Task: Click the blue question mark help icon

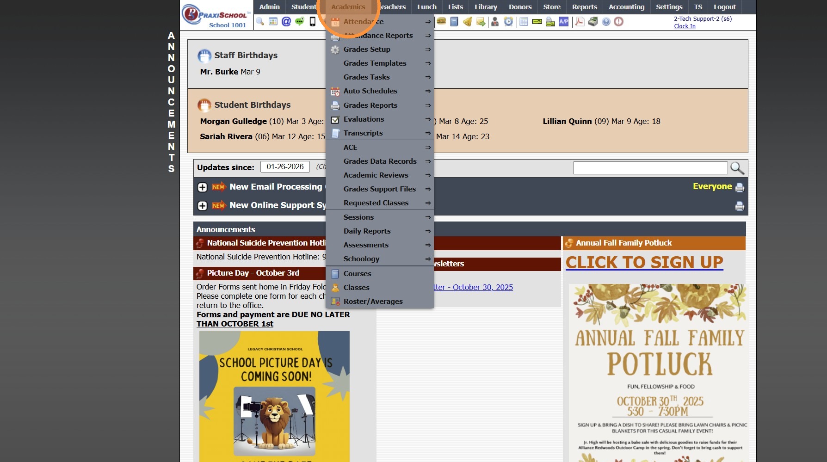Action: [x=606, y=22]
